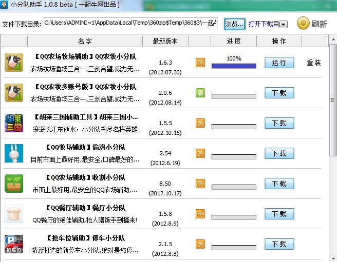The height and width of the screenshot is (262, 337).
Task: Sort by the 最新版本 column header
Action: [x=165, y=41]
